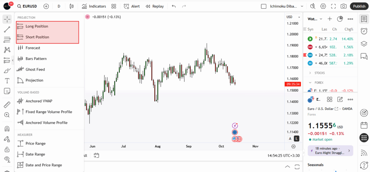Click the Text tool in left toolbar
The height and width of the screenshot is (172, 370).
[7, 81]
